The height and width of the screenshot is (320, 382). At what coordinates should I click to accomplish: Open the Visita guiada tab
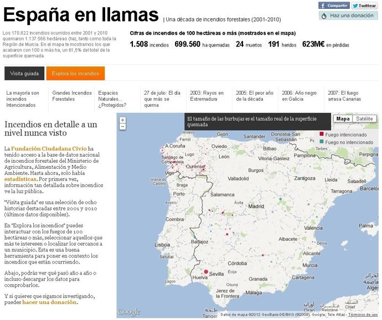click(x=24, y=74)
